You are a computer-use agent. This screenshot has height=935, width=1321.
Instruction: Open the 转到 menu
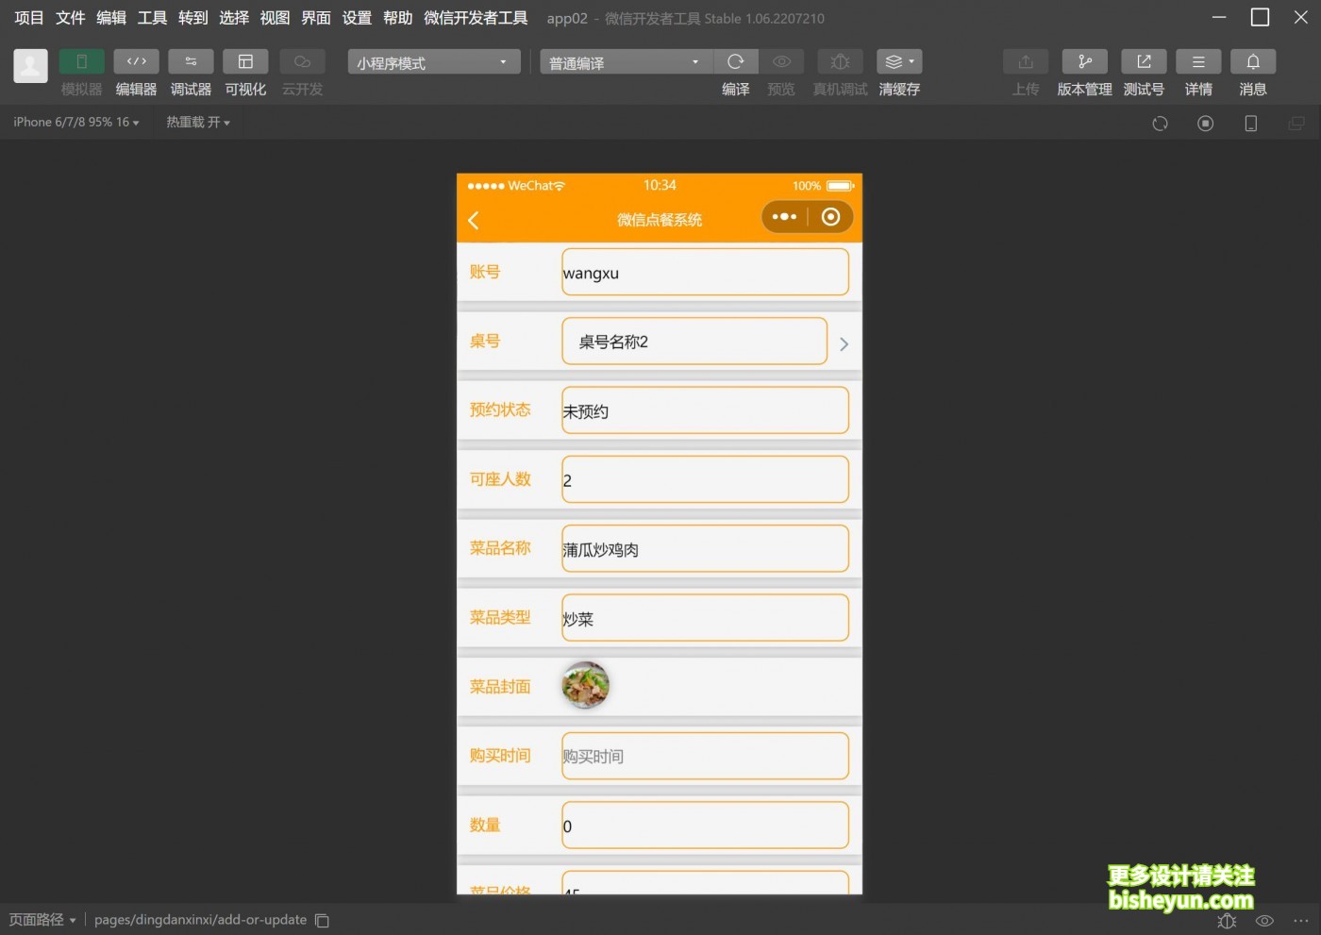(x=193, y=18)
